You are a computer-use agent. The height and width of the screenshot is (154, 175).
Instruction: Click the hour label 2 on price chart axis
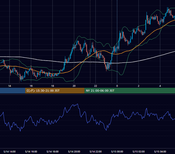tap(139, 86)
